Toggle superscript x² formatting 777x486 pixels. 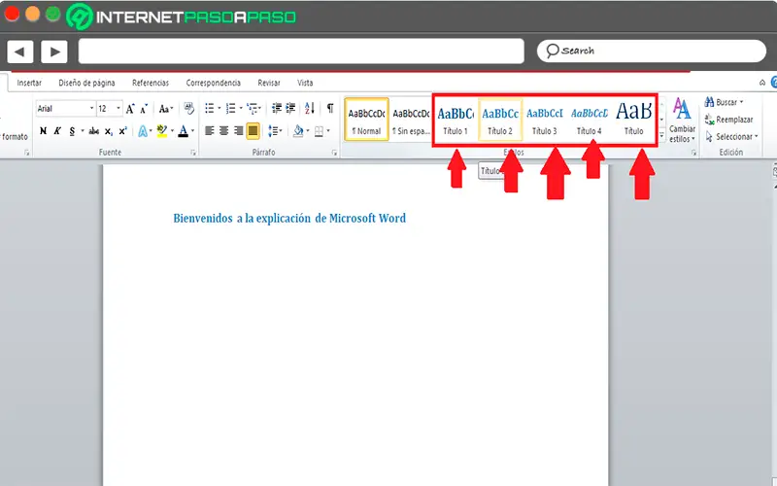[123, 131]
